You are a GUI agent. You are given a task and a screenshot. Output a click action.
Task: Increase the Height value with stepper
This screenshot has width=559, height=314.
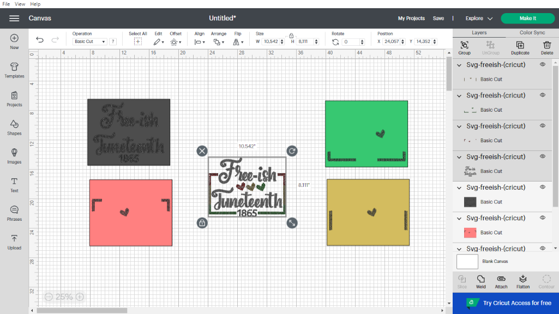[x=316, y=40]
